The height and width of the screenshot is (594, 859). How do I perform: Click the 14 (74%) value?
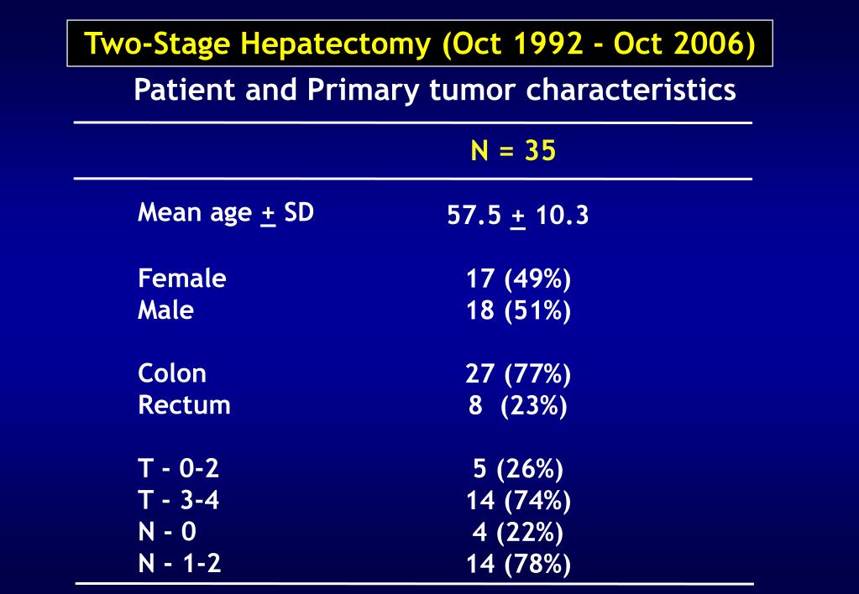coord(518,502)
